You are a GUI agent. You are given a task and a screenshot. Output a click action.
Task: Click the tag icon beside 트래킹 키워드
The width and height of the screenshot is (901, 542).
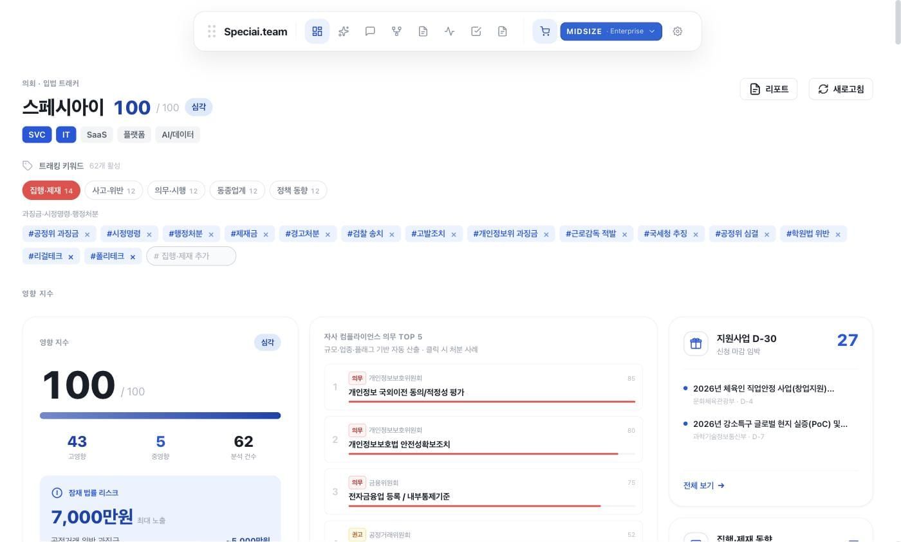pyautogui.click(x=27, y=166)
